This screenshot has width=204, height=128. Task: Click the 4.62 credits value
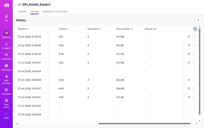61,63
